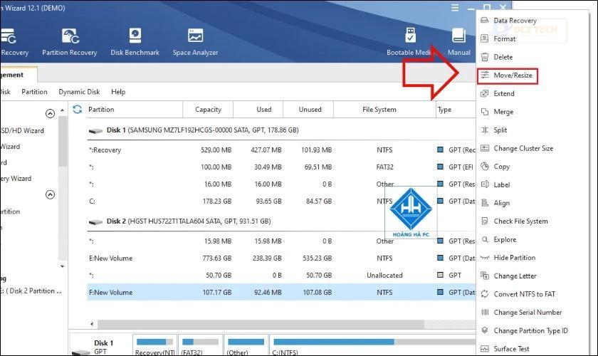Click the C:(NTFS) block in disk map
Viewport: 598px width, 356px height.
[373, 345]
